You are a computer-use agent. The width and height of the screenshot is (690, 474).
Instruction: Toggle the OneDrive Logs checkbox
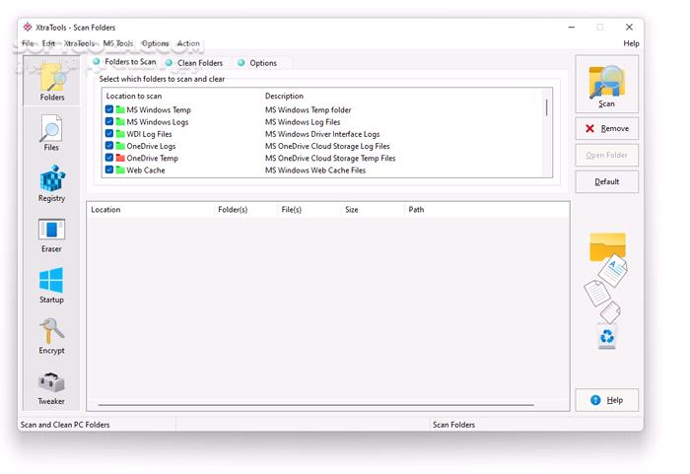(109, 146)
